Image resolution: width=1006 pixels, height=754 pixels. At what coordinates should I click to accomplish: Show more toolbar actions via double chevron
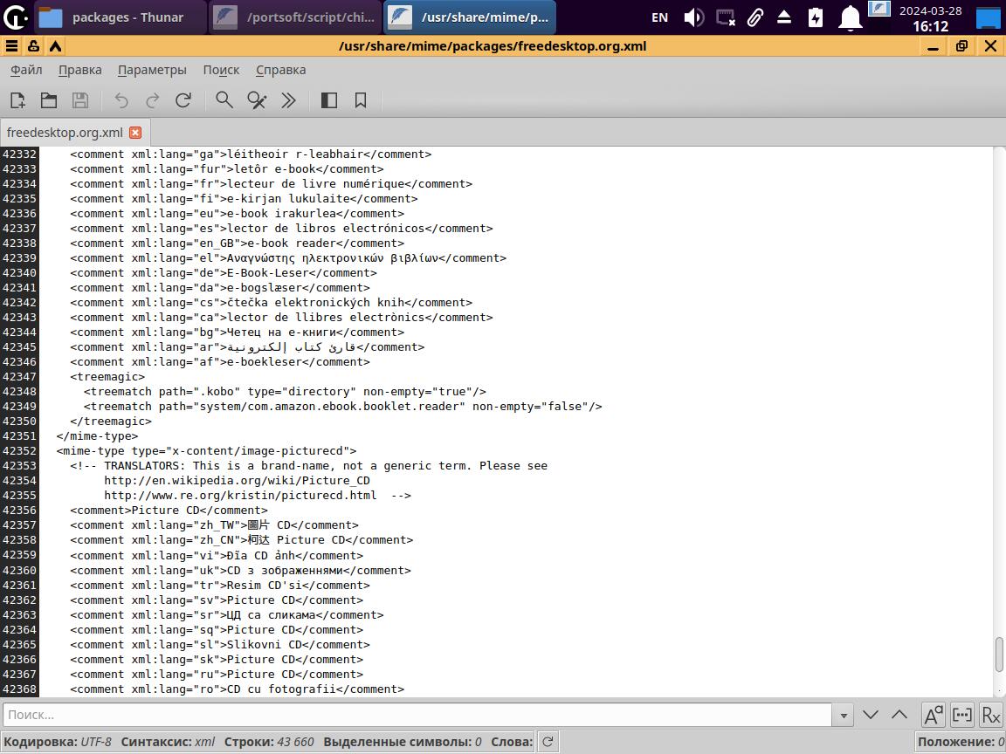(x=288, y=100)
